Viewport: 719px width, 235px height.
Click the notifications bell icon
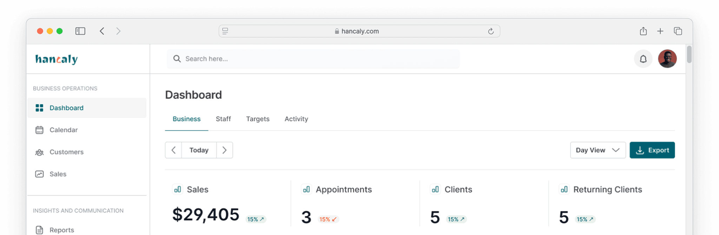643,59
